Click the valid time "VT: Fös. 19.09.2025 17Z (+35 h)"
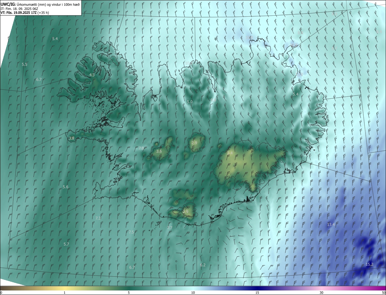386x295 pixels. [25, 13]
